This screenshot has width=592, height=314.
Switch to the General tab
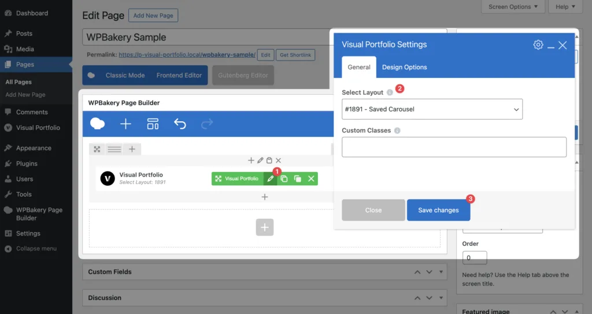pyautogui.click(x=358, y=67)
